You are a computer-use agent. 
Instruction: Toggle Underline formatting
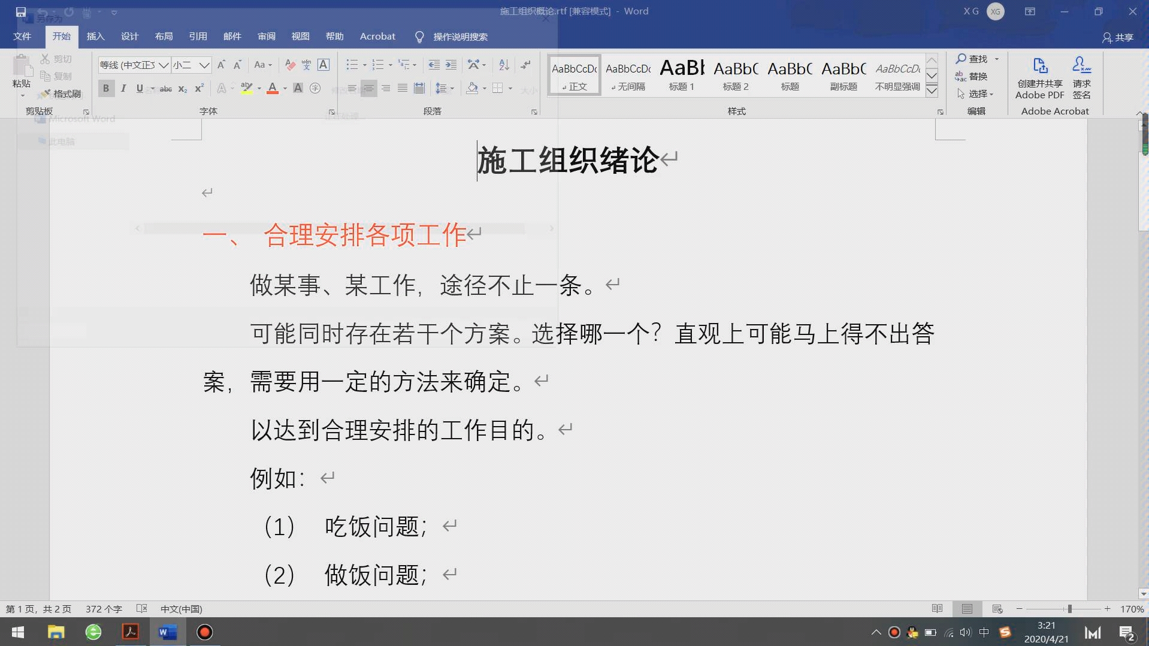pyautogui.click(x=140, y=88)
